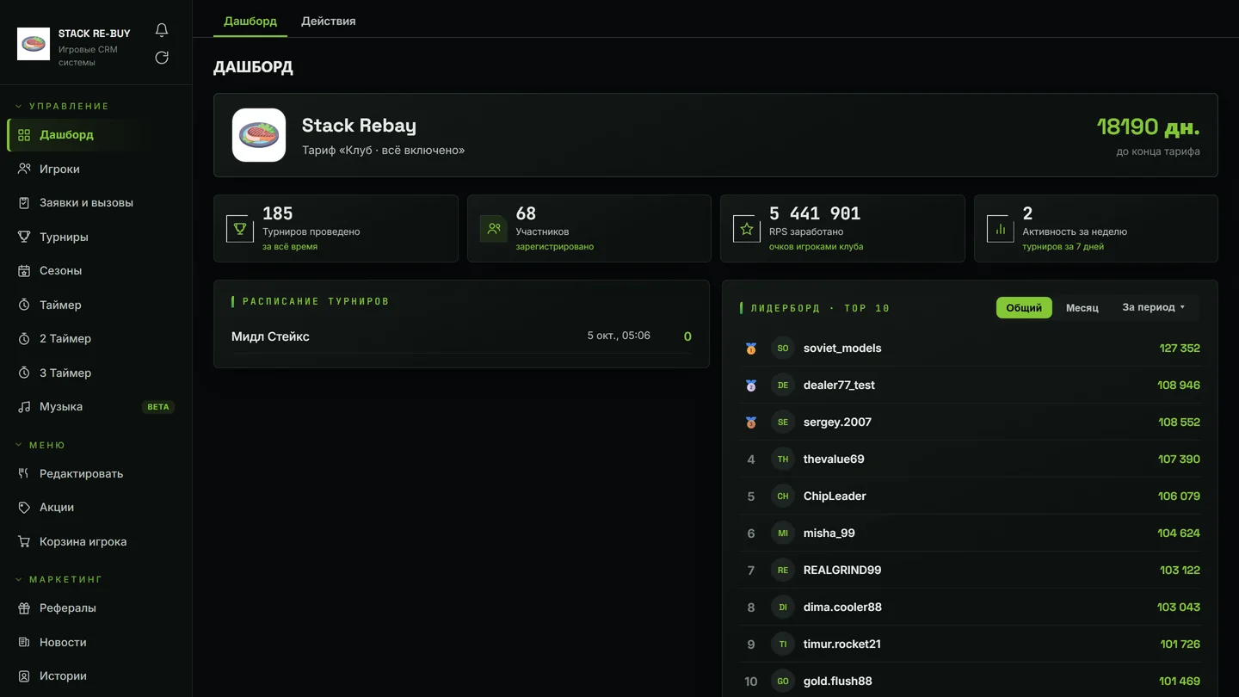The image size is (1239, 697).
Task: Open Таймер via its clock icon
Action: pos(24,305)
